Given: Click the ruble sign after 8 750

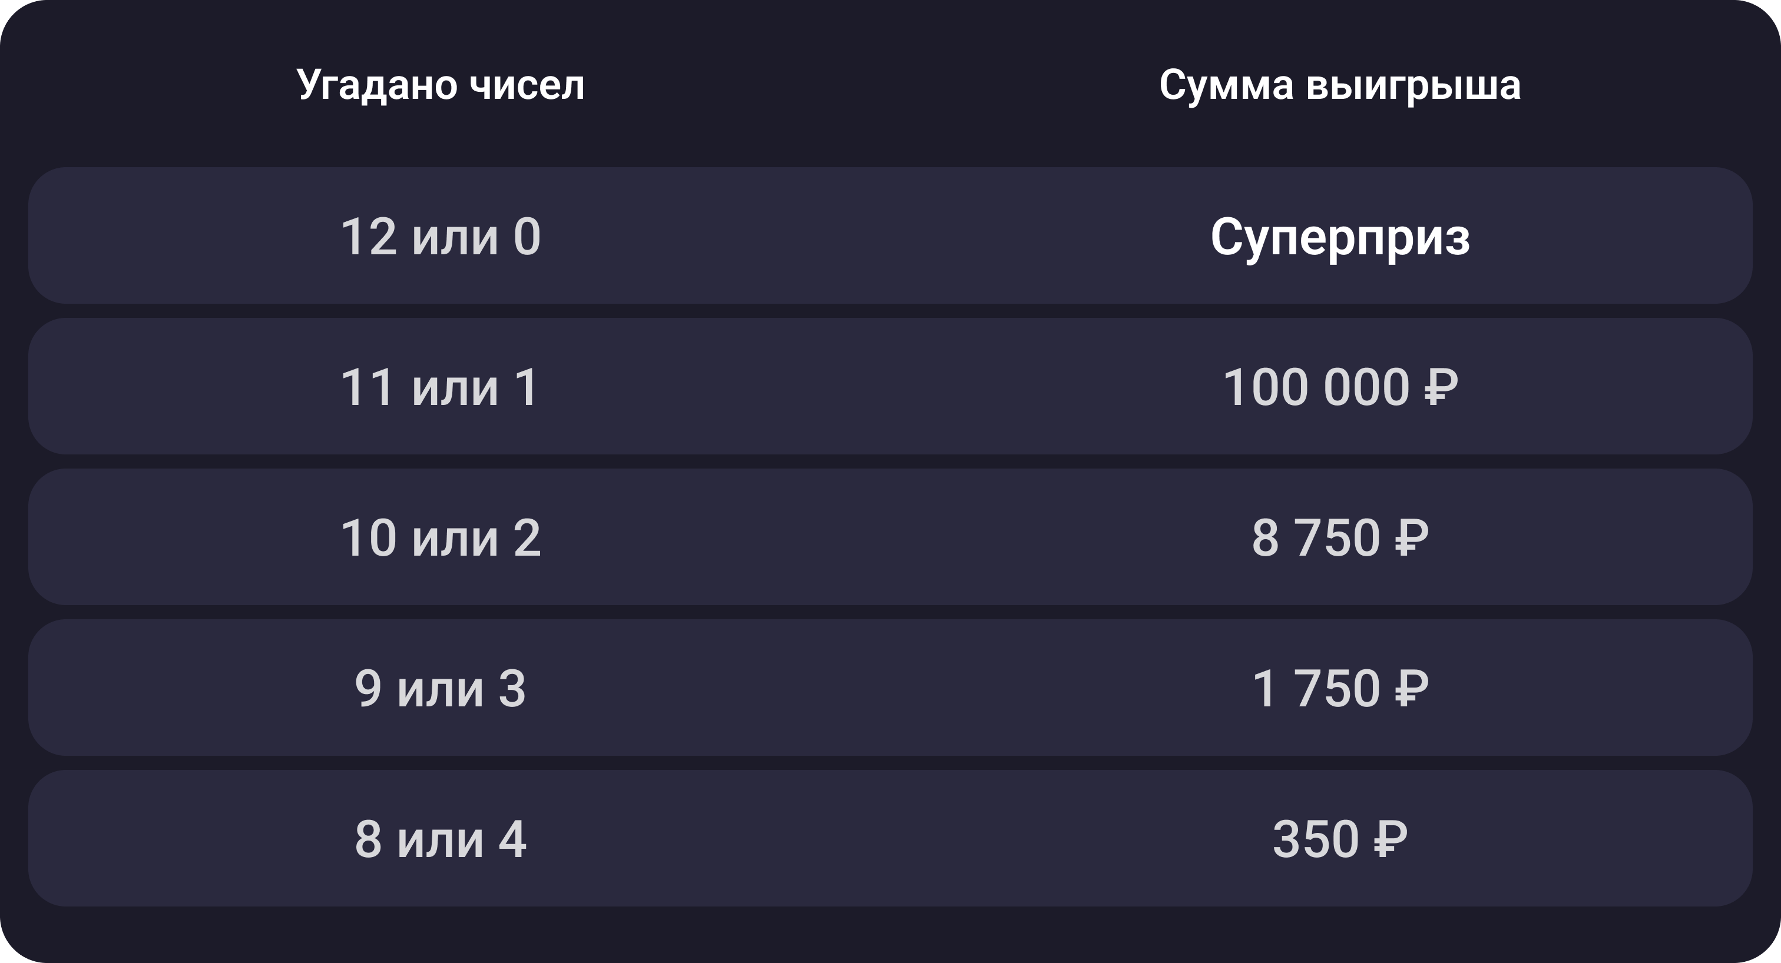Looking at the screenshot, I should tap(1411, 537).
